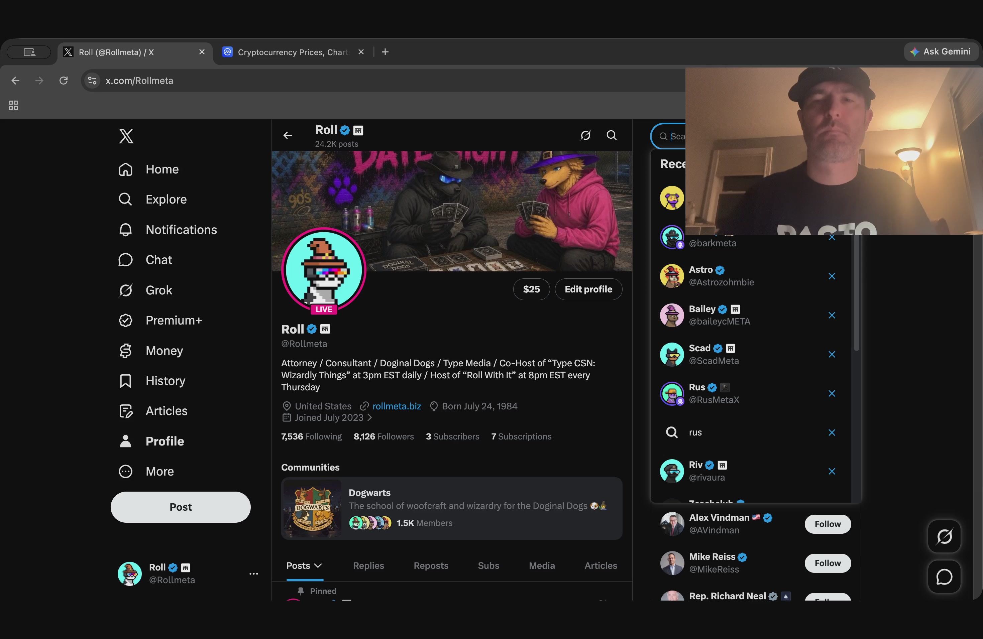Screen dimensions: 983x639
Task: Expand the Joined July 2023 chevron
Action: (x=370, y=418)
